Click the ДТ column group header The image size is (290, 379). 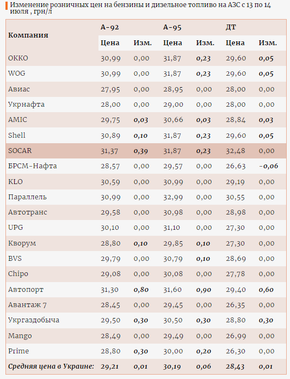231,27
